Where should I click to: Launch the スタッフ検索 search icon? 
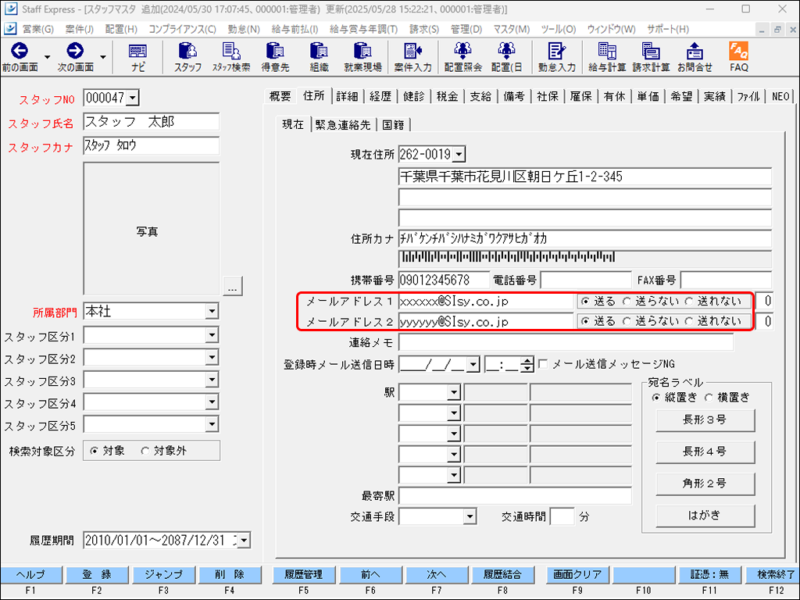tap(231, 57)
